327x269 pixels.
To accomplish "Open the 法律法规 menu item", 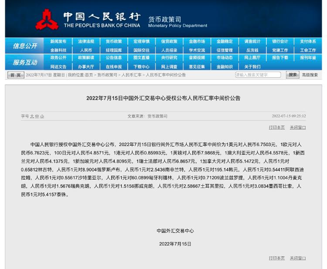I will (x=86, y=41).
